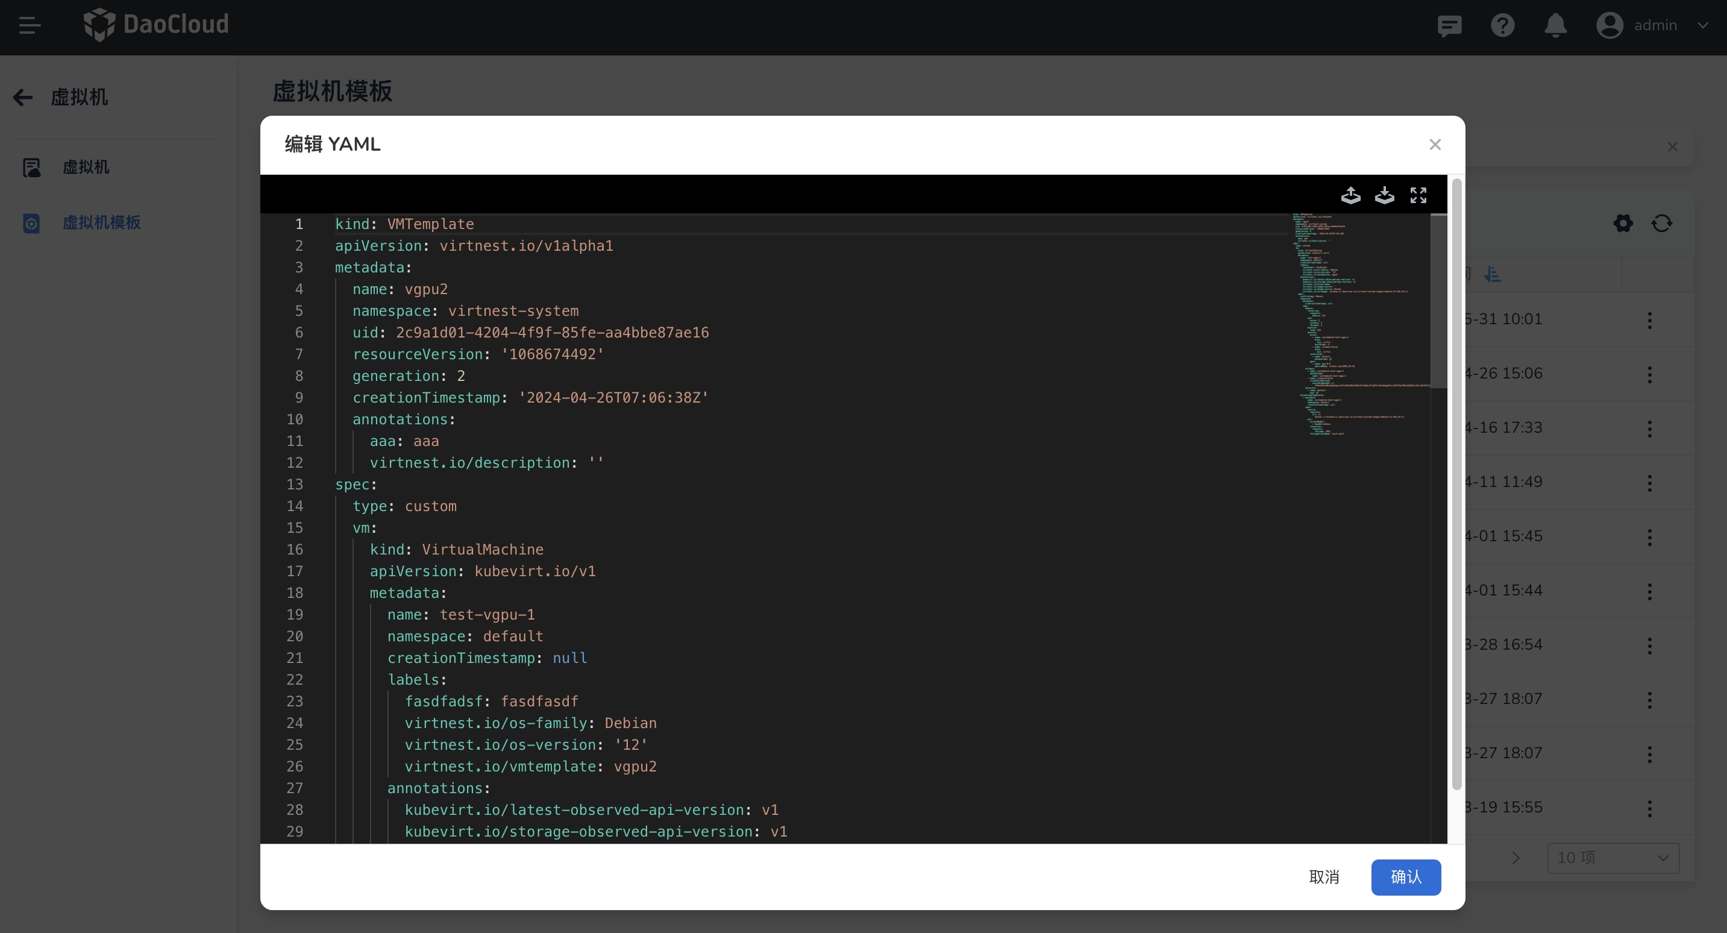Viewport: 1727px width, 933px height.
Task: Select 虚拟机 in the sidebar
Action: pyautogui.click(x=85, y=167)
